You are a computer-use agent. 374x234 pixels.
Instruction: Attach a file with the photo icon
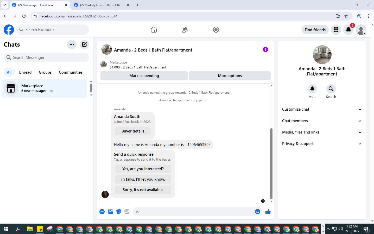(110, 212)
